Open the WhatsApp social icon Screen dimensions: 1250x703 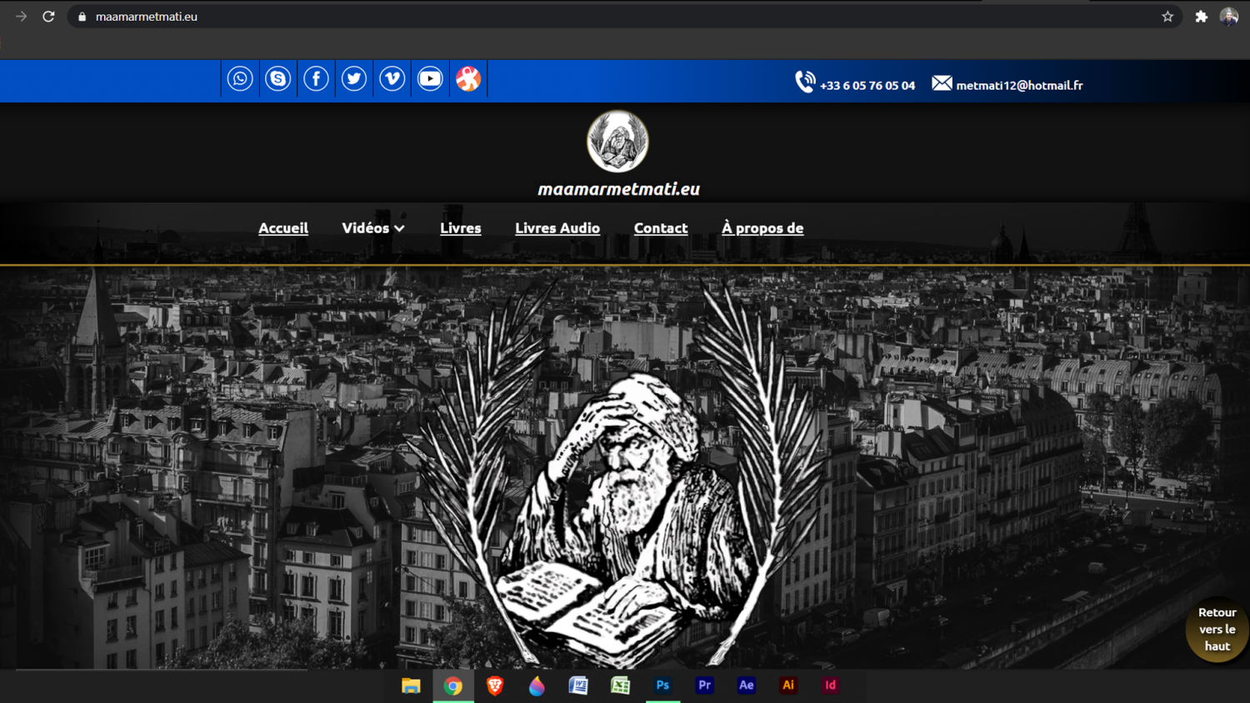pos(240,79)
